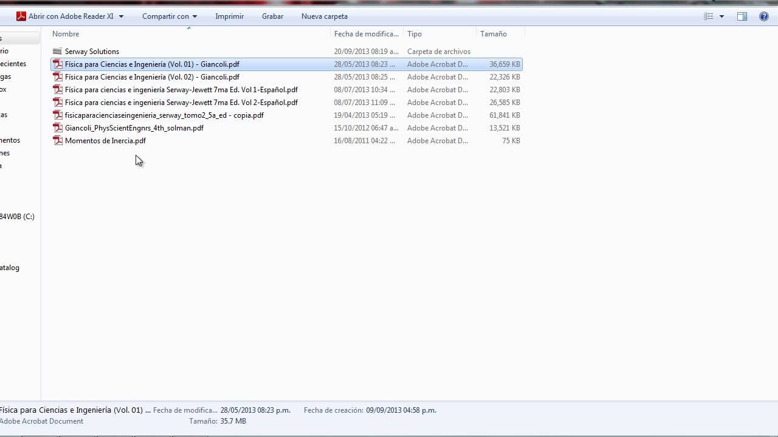Image resolution: width=778 pixels, height=437 pixels.
Task: Click details pane modification date '28/05/2013 08:23 p.m.'
Action: tap(255, 410)
